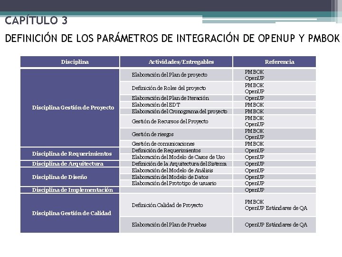Select Elaboración del EDT cell
Screen dimensions: 342x257
176,105
